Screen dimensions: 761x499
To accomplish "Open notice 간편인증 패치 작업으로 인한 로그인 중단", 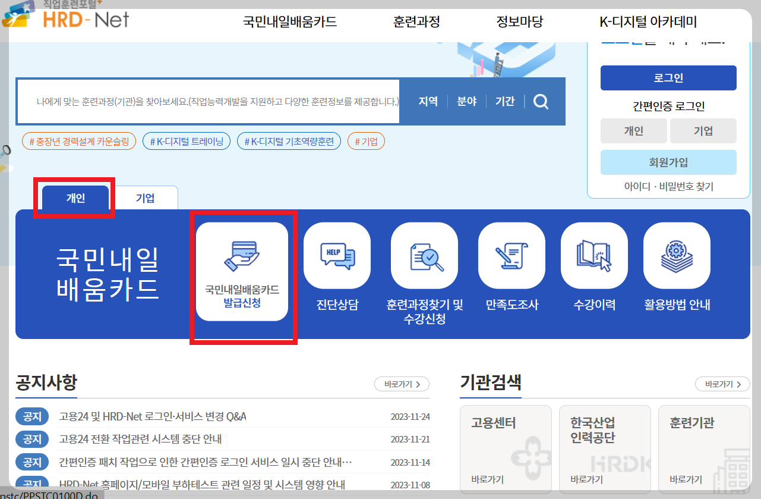I will pyautogui.click(x=206, y=462).
